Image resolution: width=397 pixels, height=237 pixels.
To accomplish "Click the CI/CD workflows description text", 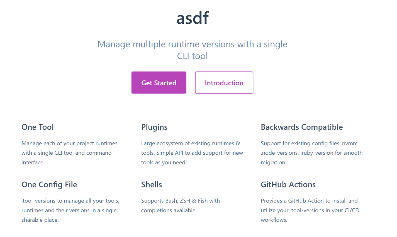I will pyautogui.click(x=310, y=210).
